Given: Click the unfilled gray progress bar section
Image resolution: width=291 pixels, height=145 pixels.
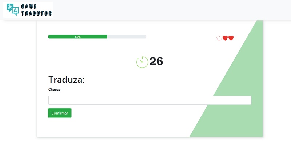Looking at the screenshot, I should (x=127, y=37).
